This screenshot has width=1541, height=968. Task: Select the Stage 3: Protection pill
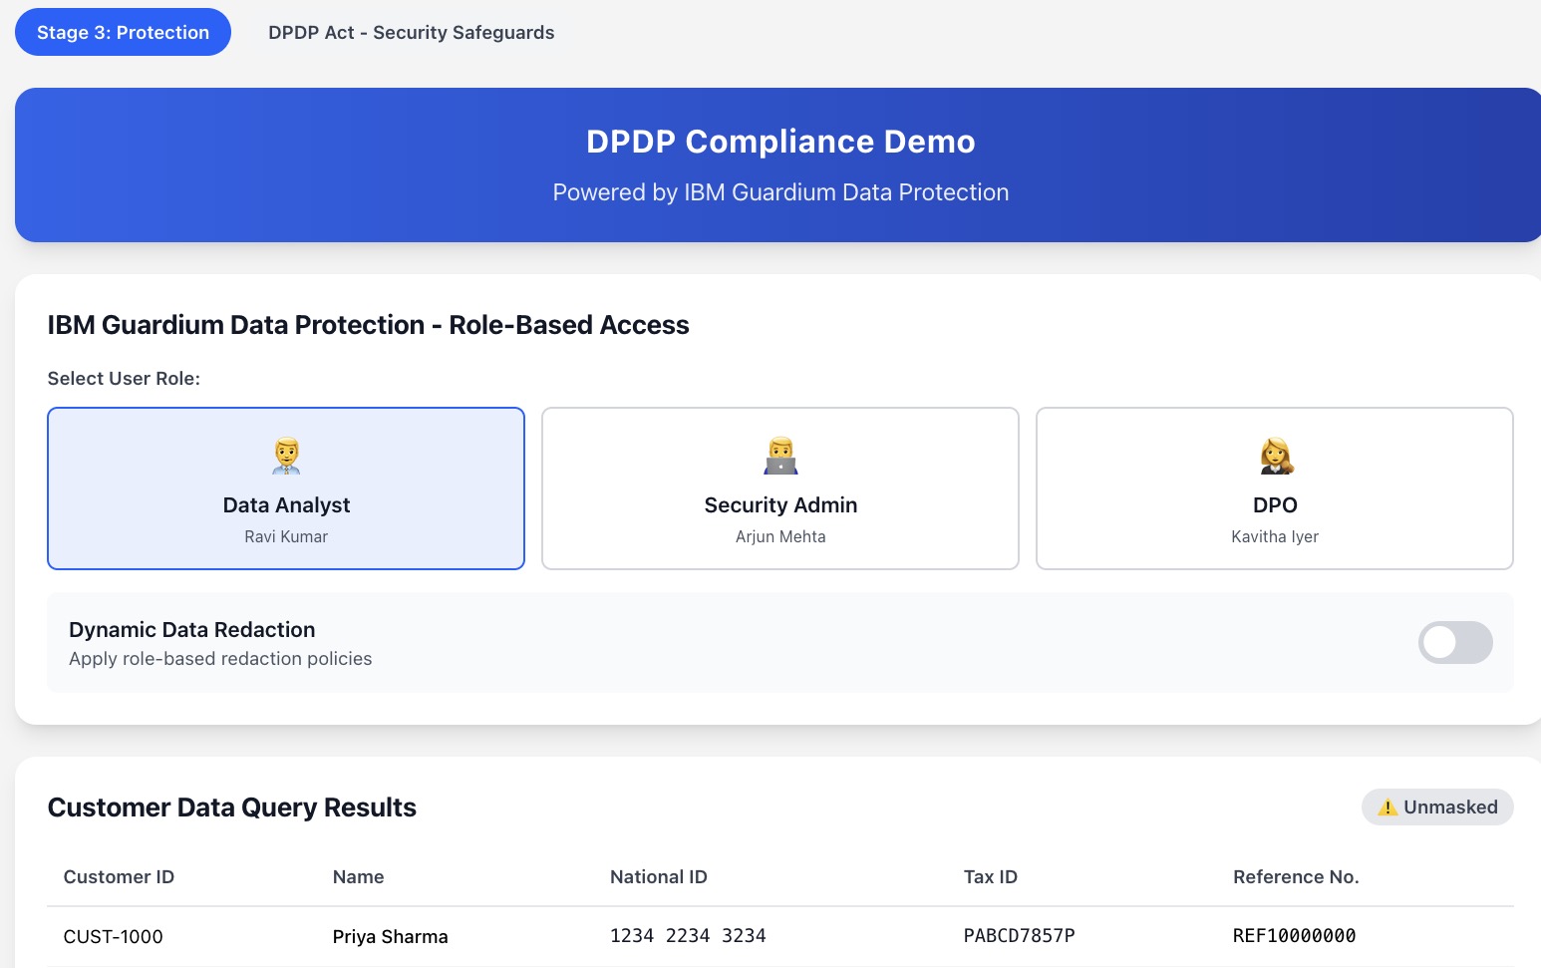point(123,32)
